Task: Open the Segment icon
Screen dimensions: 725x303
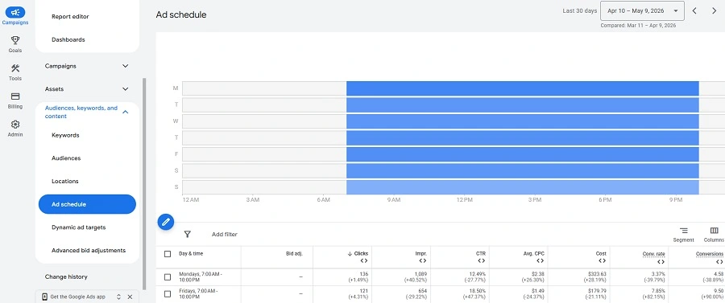Action: pyautogui.click(x=683, y=231)
